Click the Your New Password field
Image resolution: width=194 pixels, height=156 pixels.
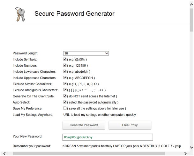point(108,137)
